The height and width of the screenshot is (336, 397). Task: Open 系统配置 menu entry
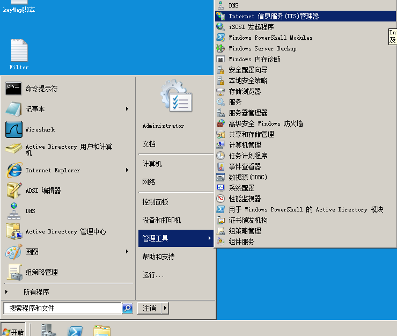[x=305, y=188]
